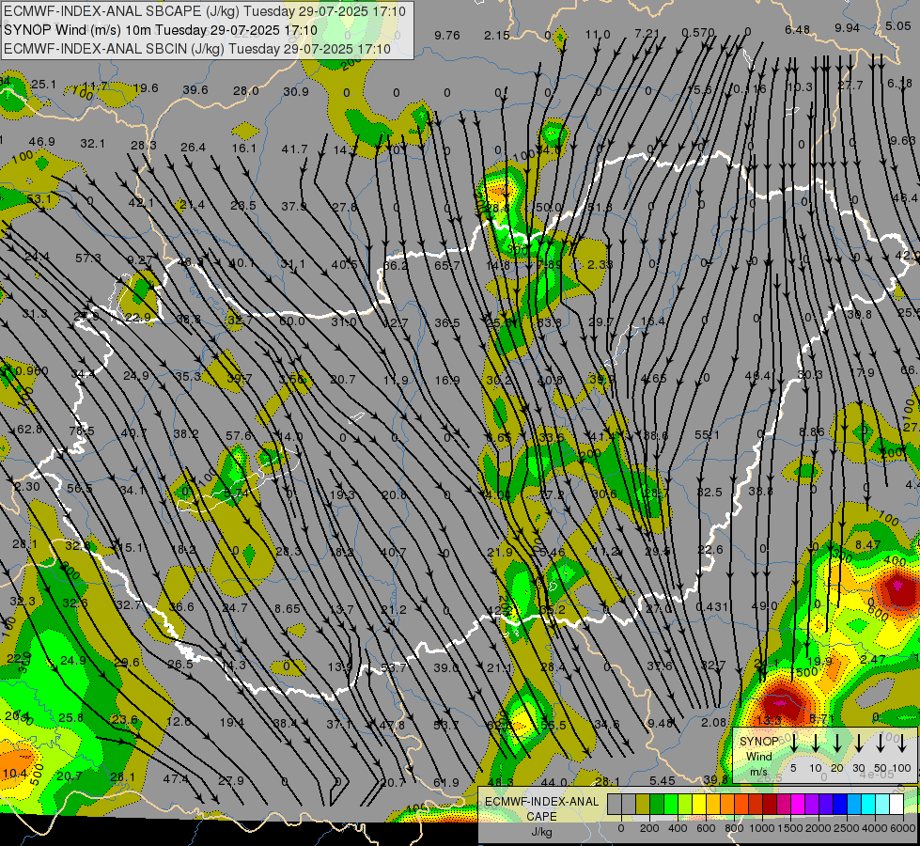Click the map value 2.47

872,659
